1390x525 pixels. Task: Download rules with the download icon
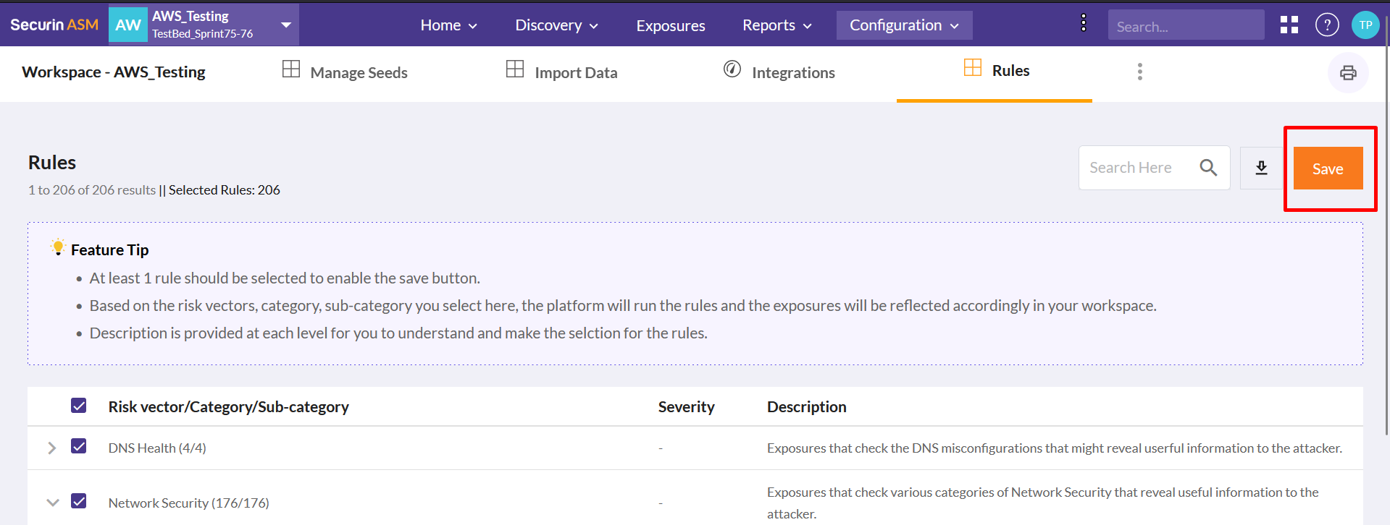coord(1261,168)
